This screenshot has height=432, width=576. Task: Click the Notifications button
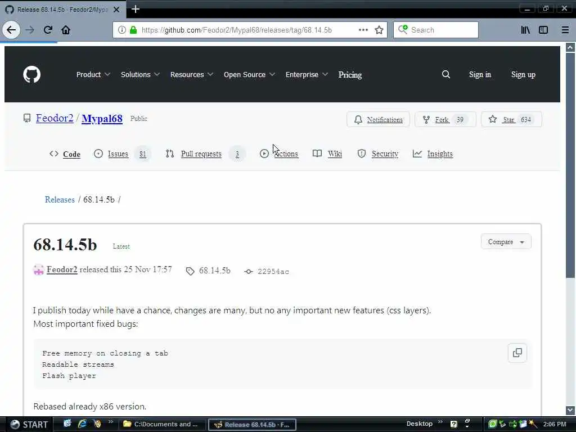click(x=378, y=119)
